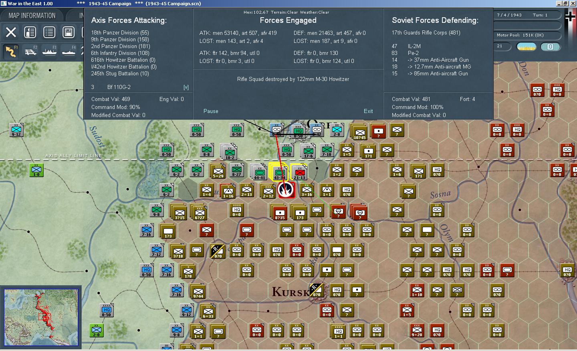This screenshot has height=351, width=577.
Task: Click the 7 / 4 / 1943 date display
Action: [509, 15]
